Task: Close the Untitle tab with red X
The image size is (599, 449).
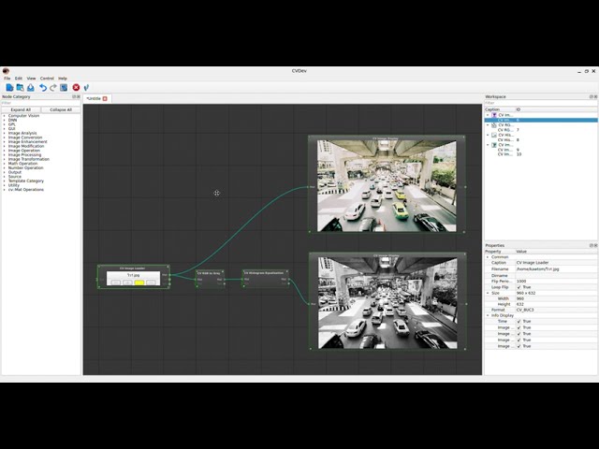Action: (x=105, y=98)
